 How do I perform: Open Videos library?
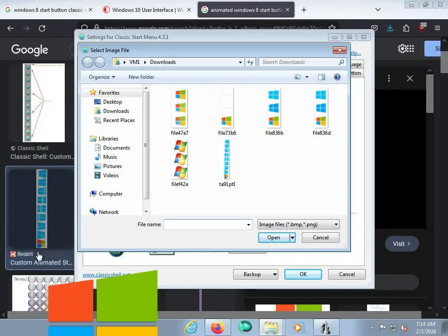[x=111, y=175]
